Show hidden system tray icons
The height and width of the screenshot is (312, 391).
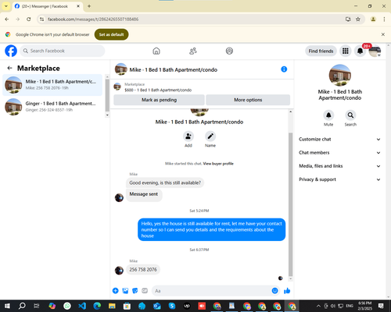click(318, 306)
